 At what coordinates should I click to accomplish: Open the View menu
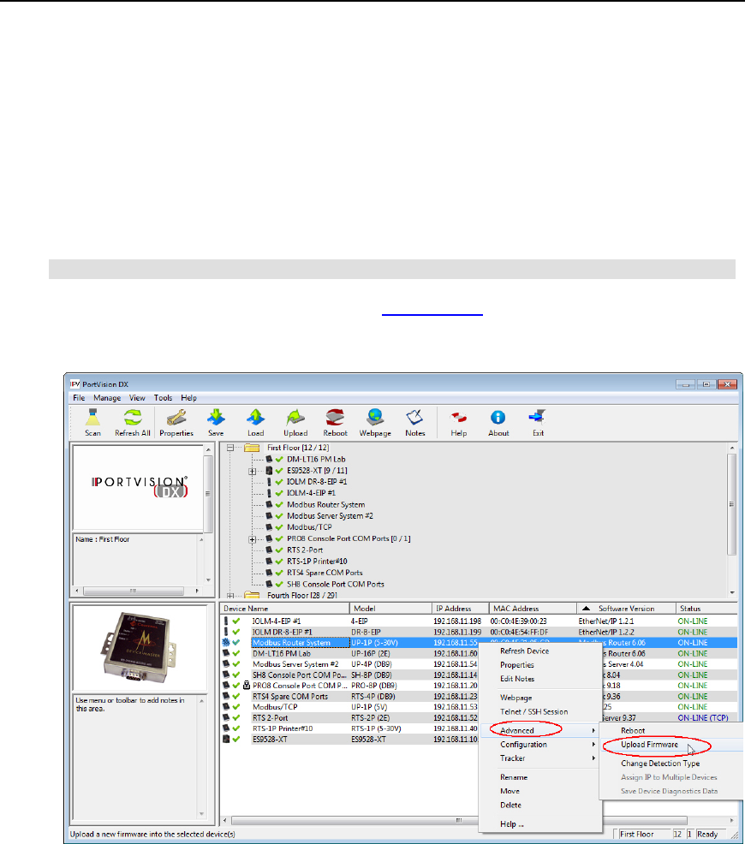[x=137, y=398]
